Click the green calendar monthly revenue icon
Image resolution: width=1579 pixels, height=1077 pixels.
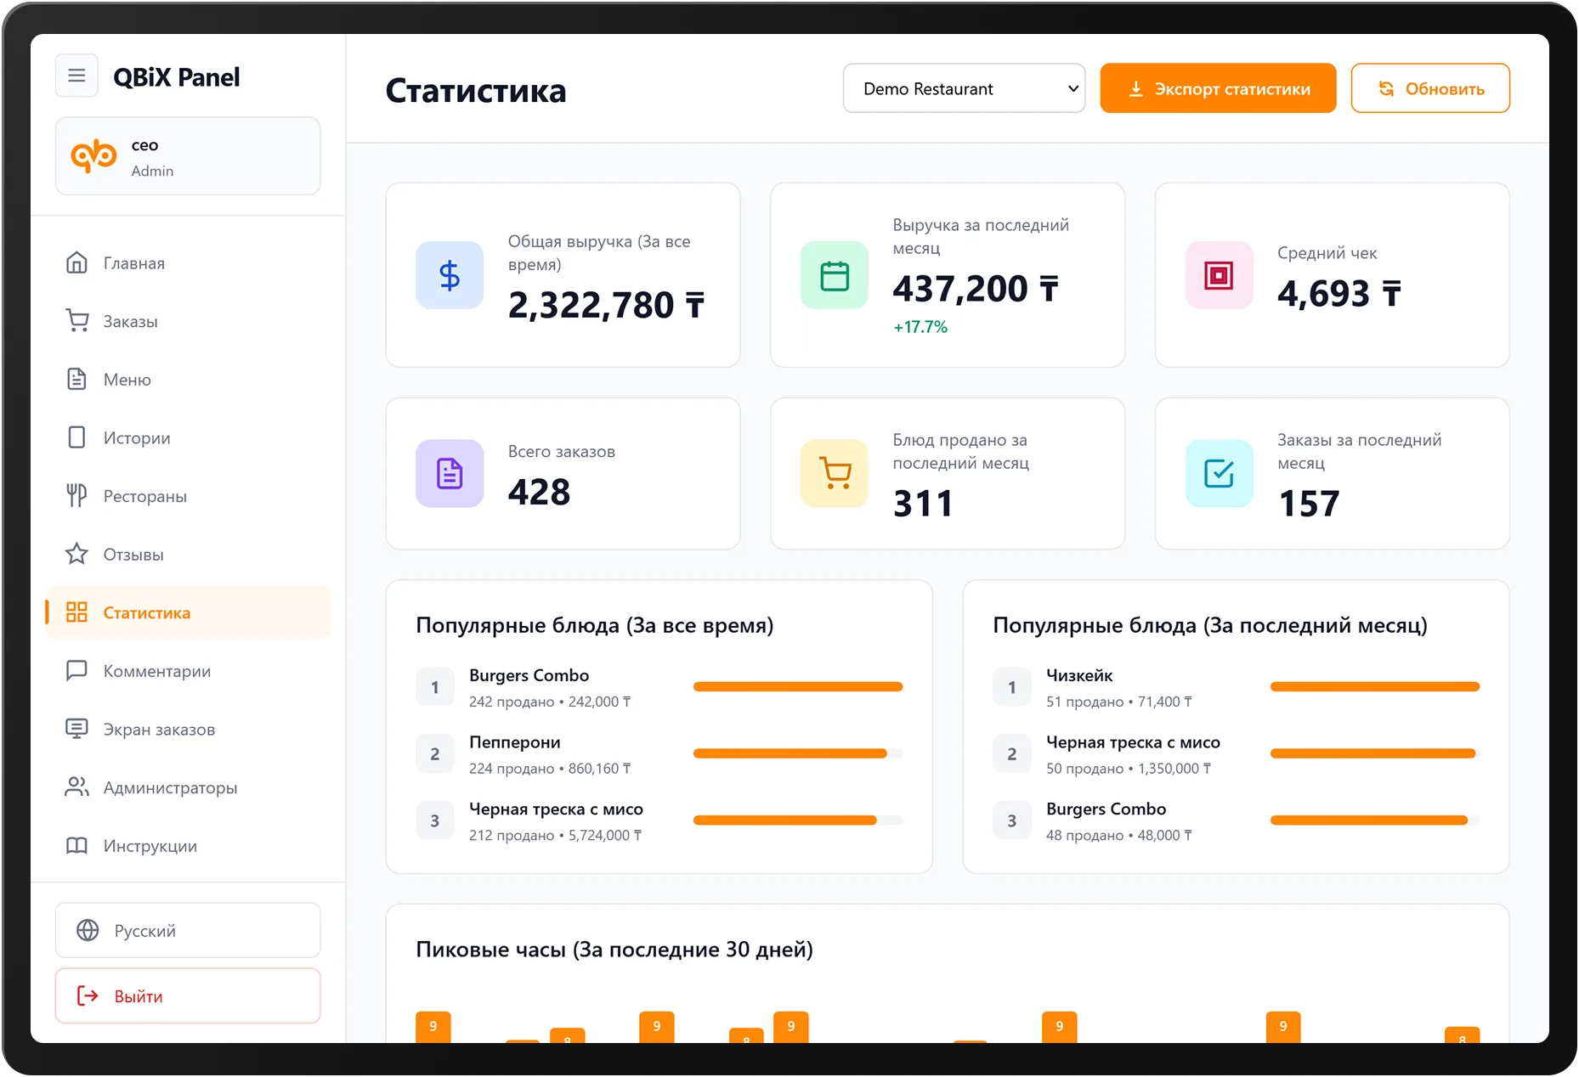[834, 275]
